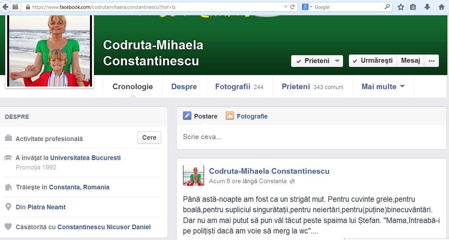Open the three-dots more options button
The width and height of the screenshot is (449, 240).
[x=431, y=61]
